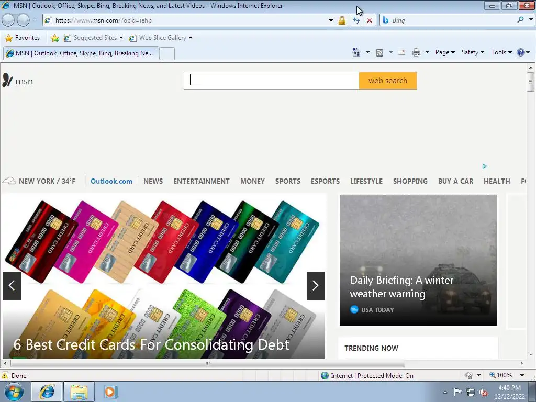Click Internet Explorer taskbar icon
Viewport: 536px width, 402px height.
[x=47, y=392]
